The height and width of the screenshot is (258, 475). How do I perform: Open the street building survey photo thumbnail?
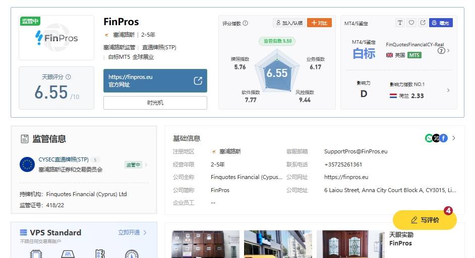pyautogui.click(x=278, y=244)
